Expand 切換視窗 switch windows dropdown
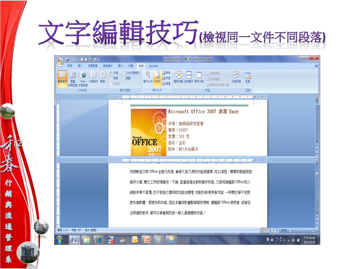 pyautogui.click(x=236, y=79)
